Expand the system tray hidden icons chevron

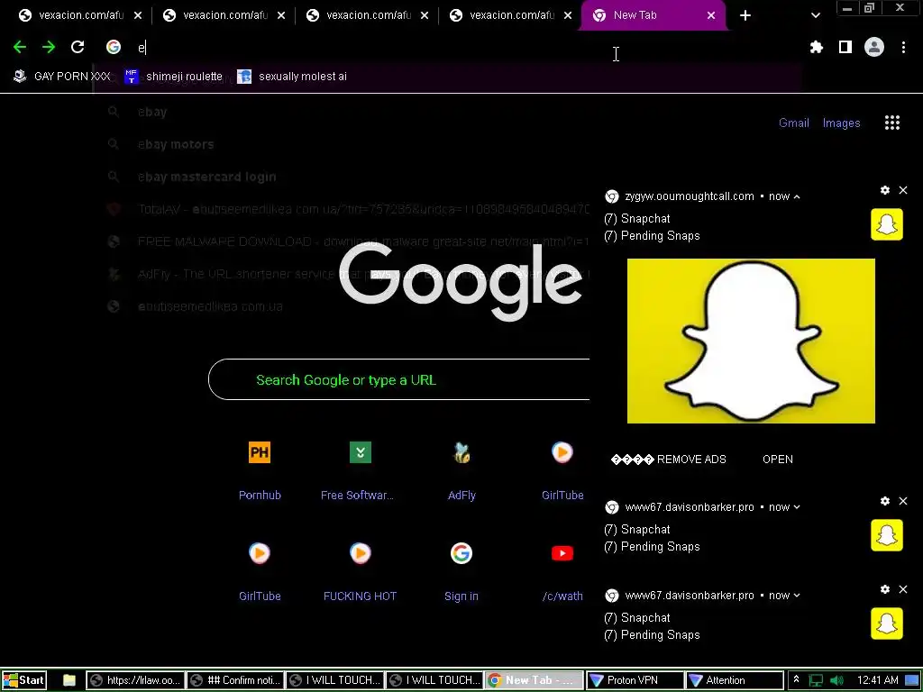(x=796, y=679)
